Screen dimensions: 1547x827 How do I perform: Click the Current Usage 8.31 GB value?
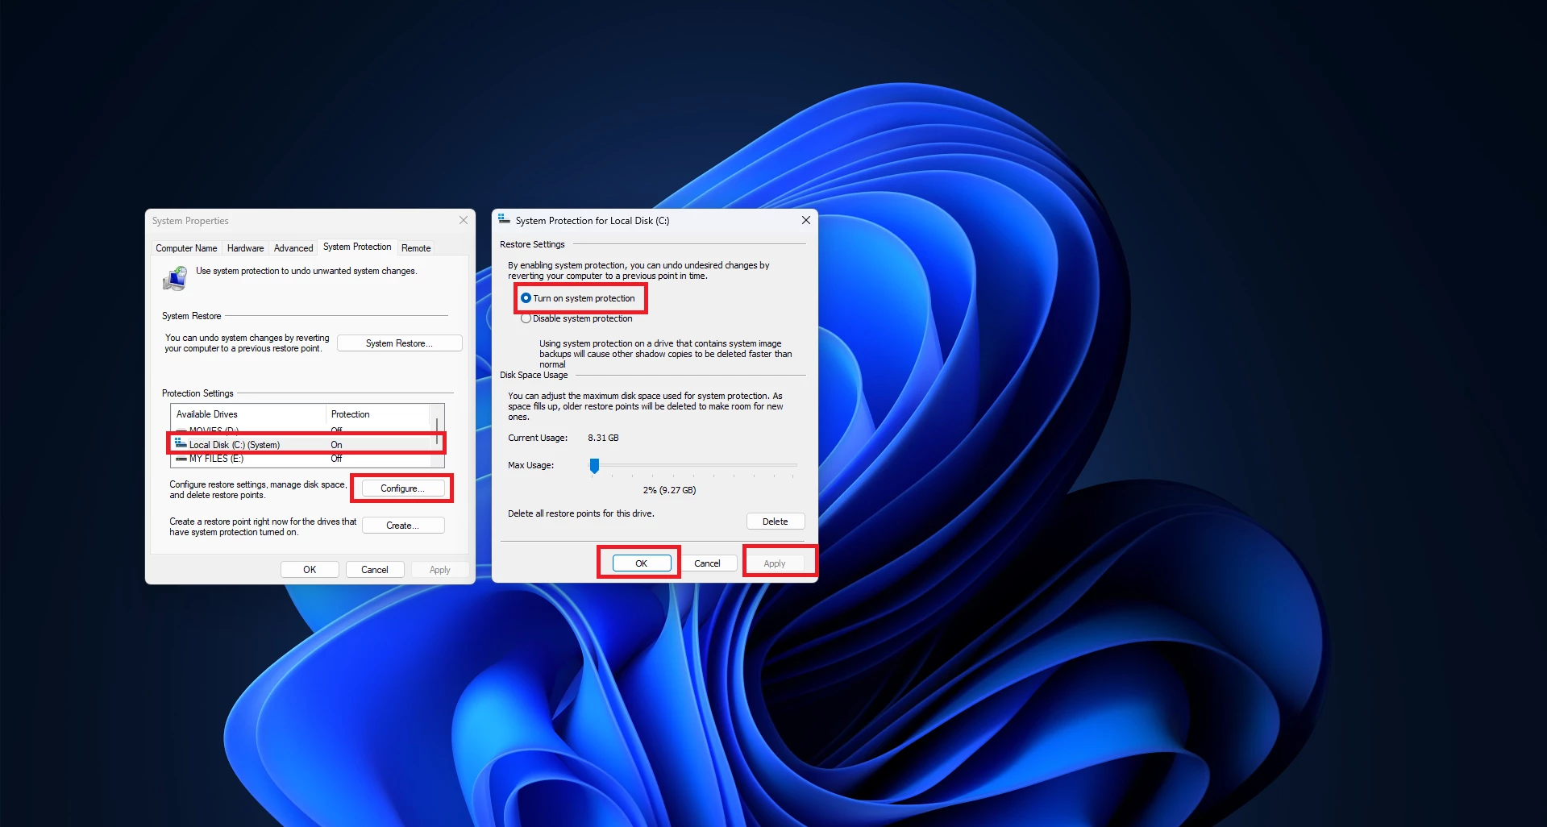tap(603, 438)
